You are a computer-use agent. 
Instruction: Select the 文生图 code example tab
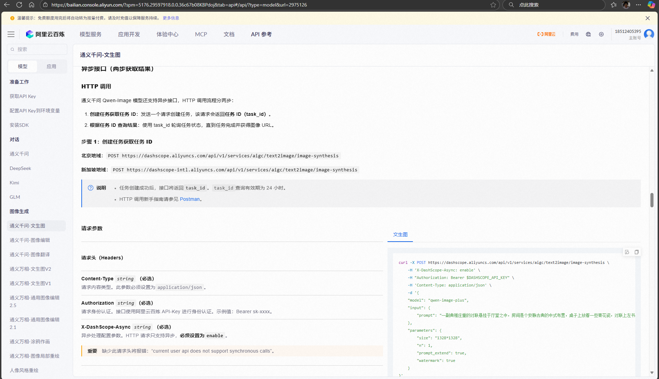click(x=400, y=234)
